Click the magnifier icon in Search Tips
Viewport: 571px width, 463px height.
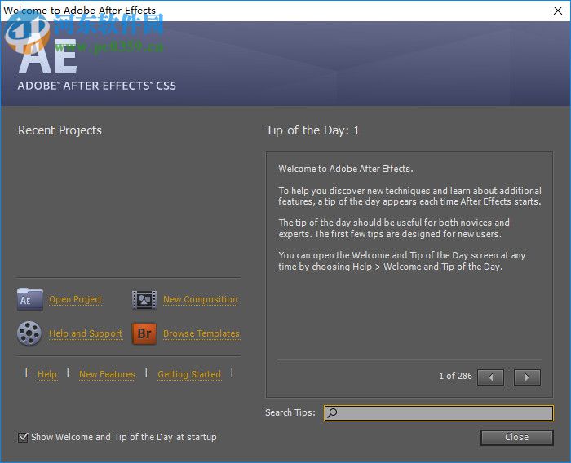tap(332, 412)
